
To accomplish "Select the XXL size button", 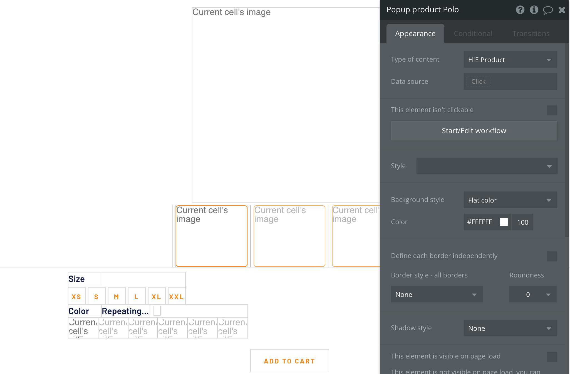I will pyautogui.click(x=176, y=297).
